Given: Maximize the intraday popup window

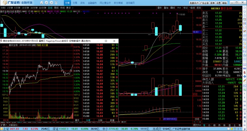Looking at the screenshot, I should coord(106,41).
